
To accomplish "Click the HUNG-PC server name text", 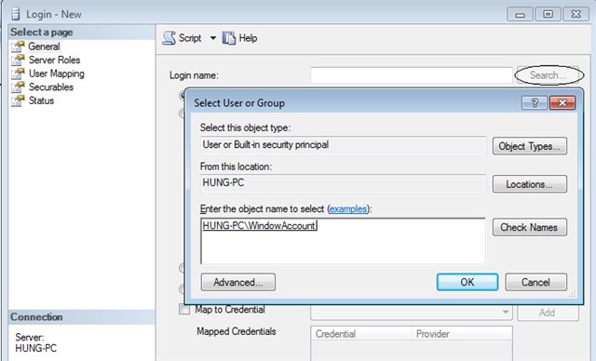I will [x=35, y=348].
